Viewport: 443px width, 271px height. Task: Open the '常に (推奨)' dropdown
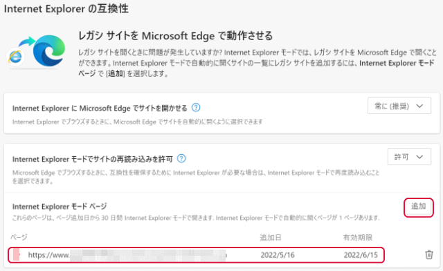point(399,106)
